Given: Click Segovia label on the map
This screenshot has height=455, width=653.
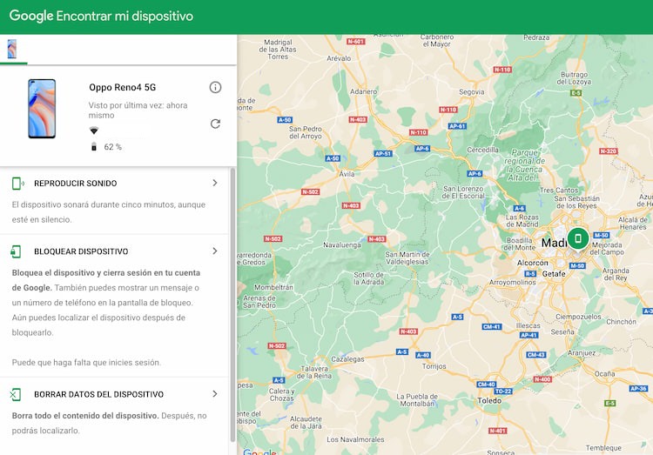Looking at the screenshot, I should tap(471, 92).
